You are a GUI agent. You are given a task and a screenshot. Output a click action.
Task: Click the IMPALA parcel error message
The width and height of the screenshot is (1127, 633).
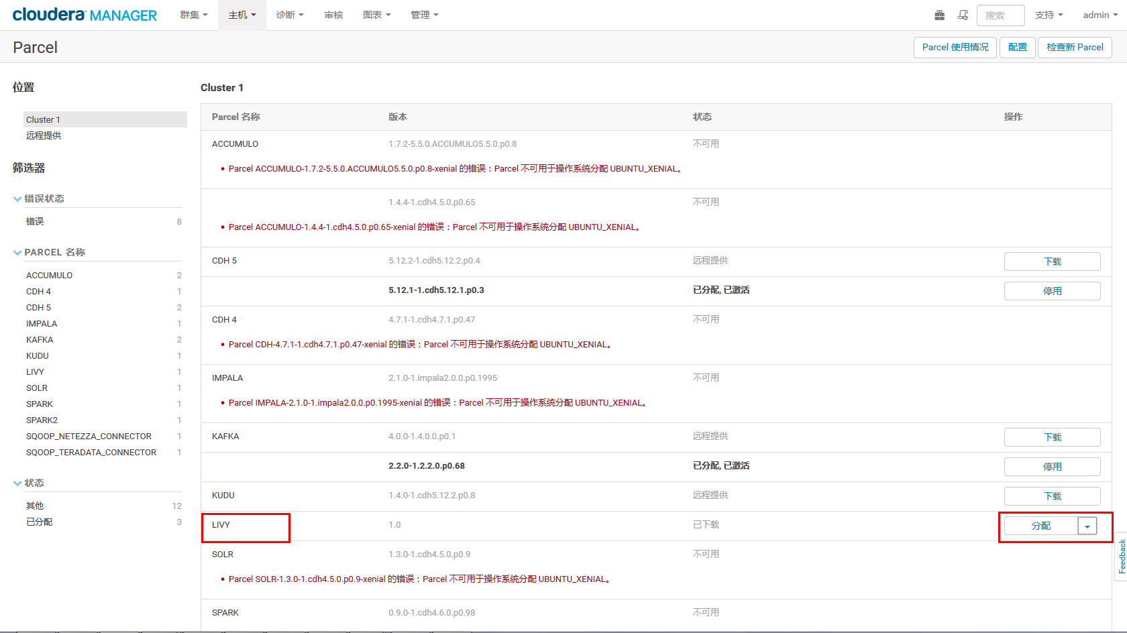[x=439, y=403]
